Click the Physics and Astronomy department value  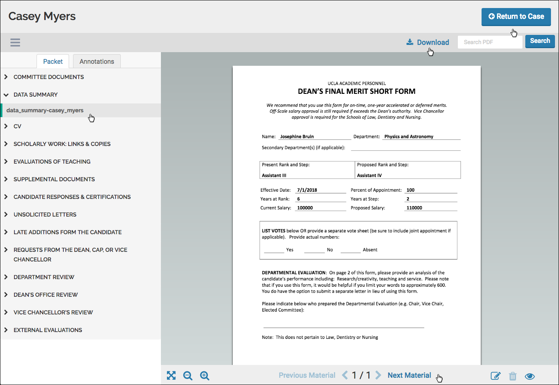coord(409,136)
